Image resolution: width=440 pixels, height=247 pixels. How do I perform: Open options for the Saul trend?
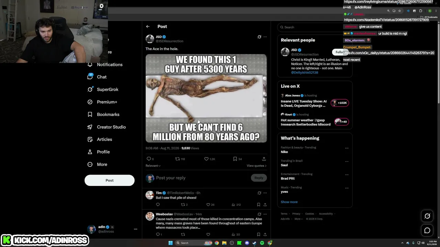(346, 162)
